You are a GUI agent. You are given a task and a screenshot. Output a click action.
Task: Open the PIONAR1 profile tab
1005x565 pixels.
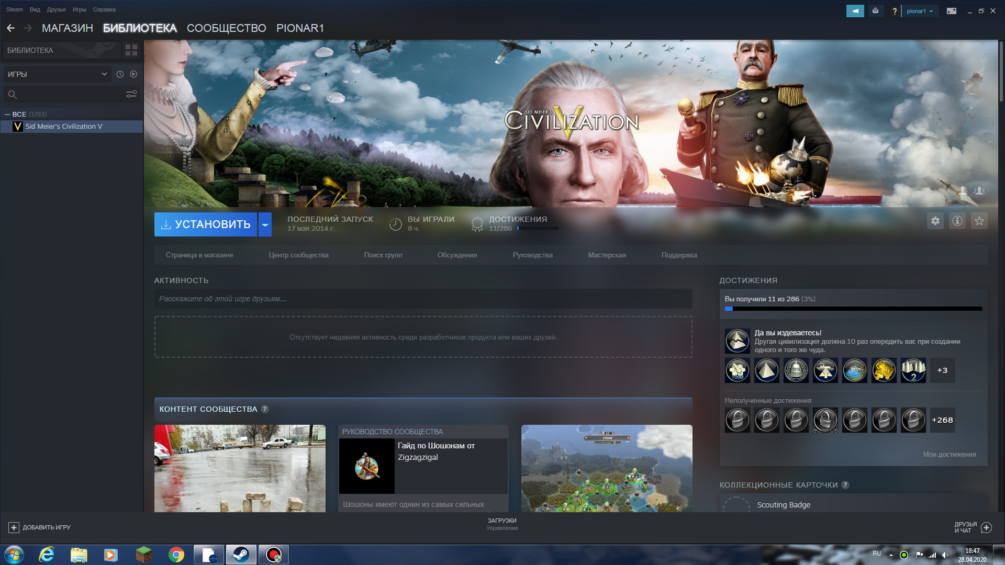point(300,28)
